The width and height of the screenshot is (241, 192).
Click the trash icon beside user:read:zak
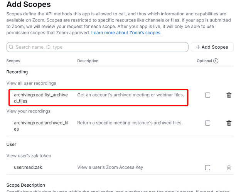[229, 167]
